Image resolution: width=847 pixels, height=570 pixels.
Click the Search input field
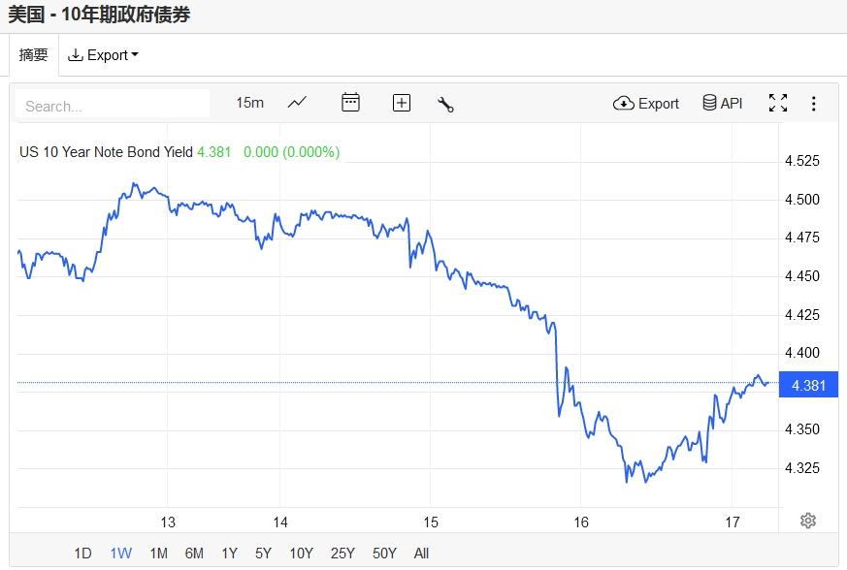point(113,106)
